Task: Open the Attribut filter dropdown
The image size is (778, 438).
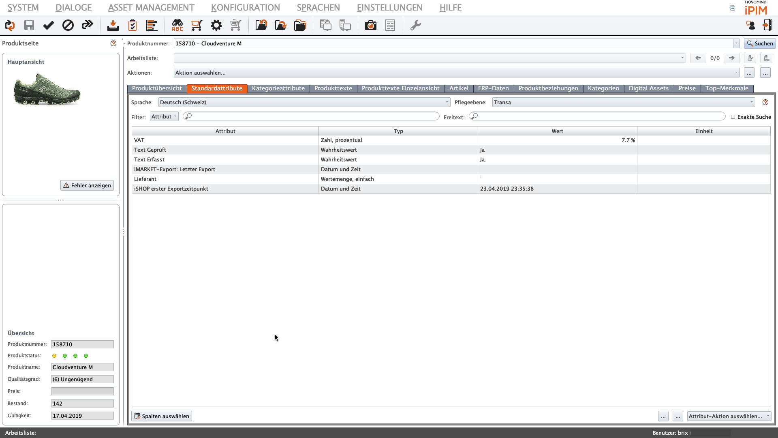Action: (164, 117)
